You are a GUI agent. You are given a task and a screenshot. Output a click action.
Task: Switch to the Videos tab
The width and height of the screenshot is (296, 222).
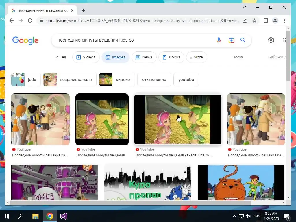(86, 57)
